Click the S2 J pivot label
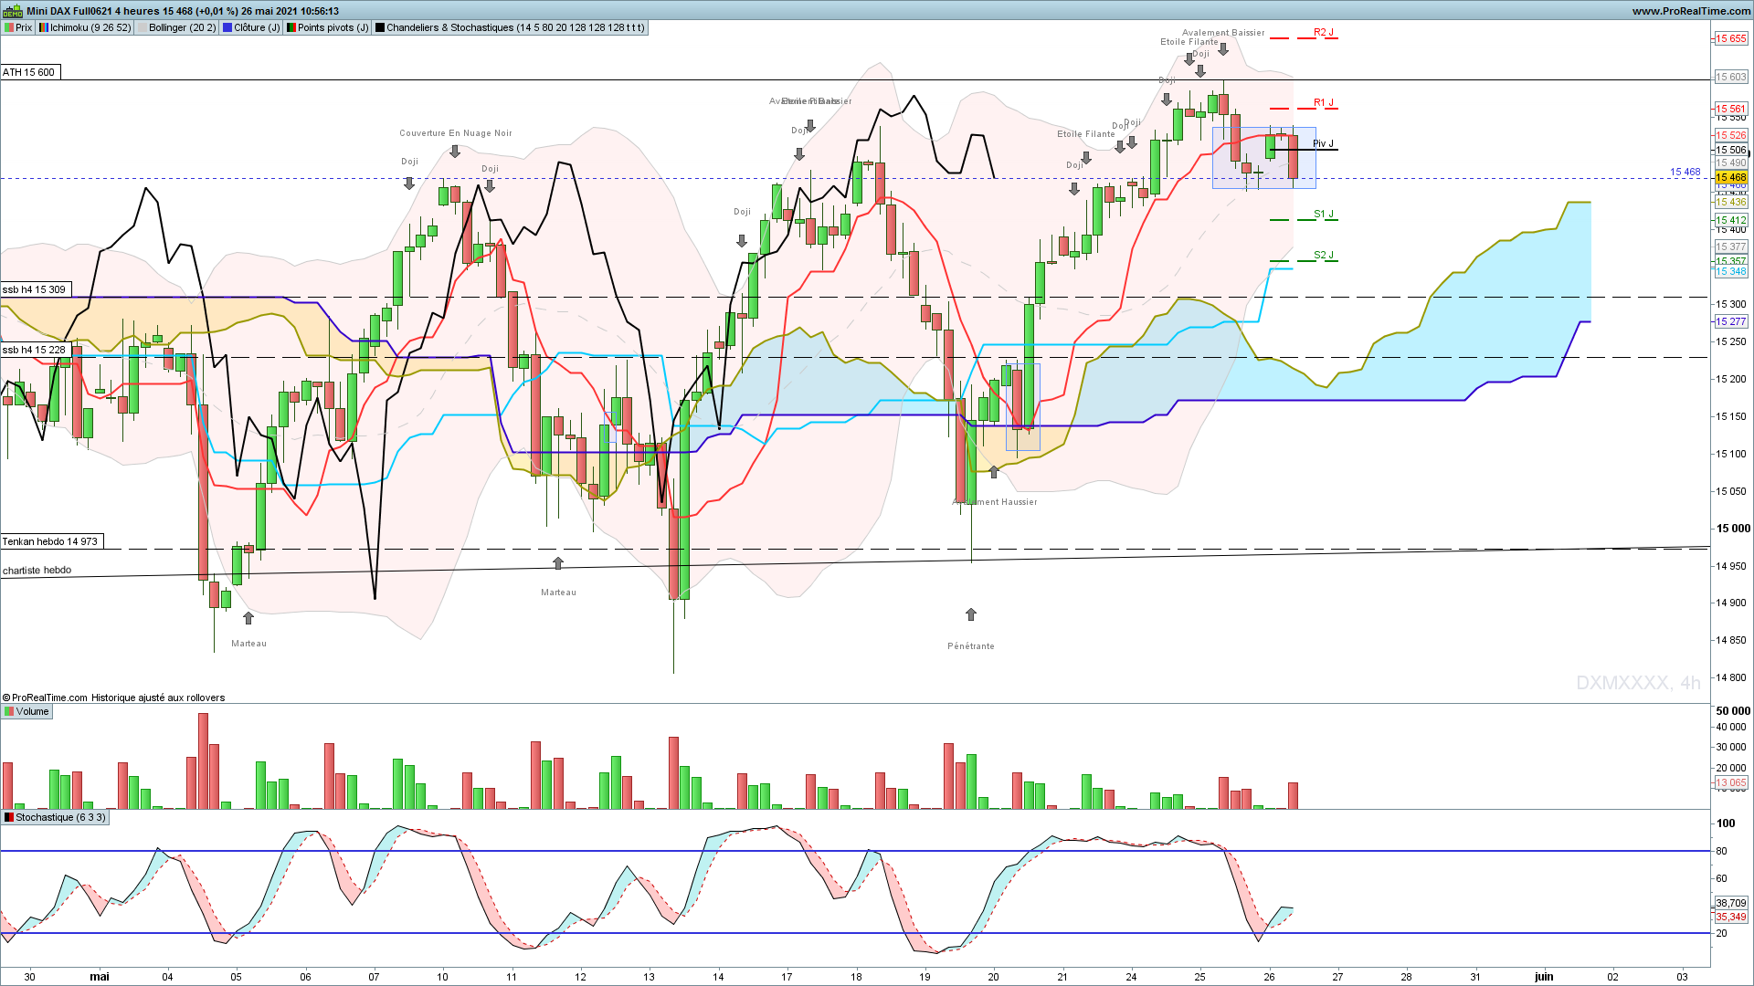This screenshot has height=986, width=1754. tap(1324, 255)
